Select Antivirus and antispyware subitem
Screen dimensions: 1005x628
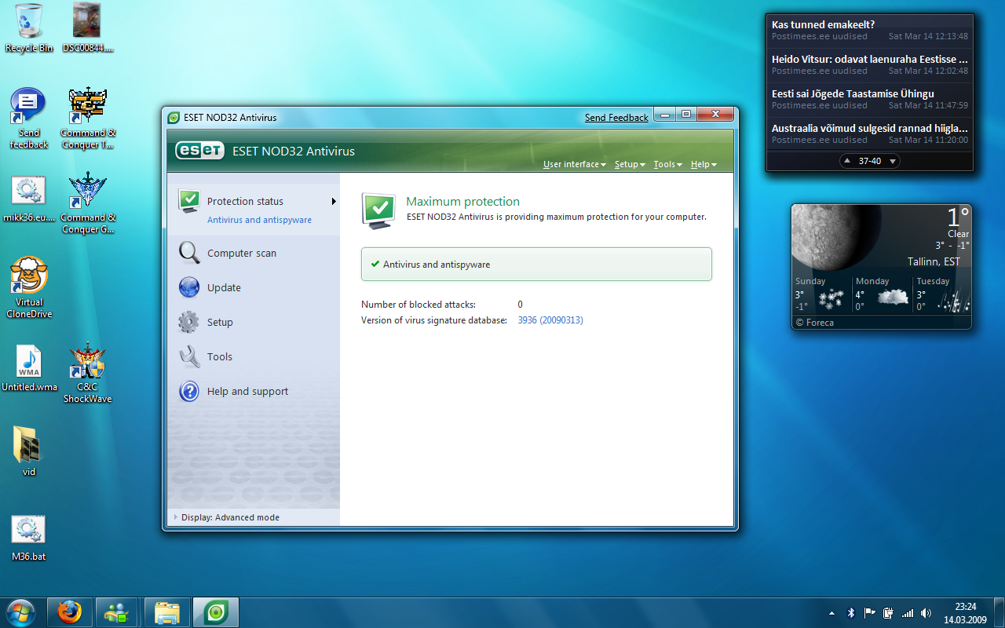click(259, 220)
